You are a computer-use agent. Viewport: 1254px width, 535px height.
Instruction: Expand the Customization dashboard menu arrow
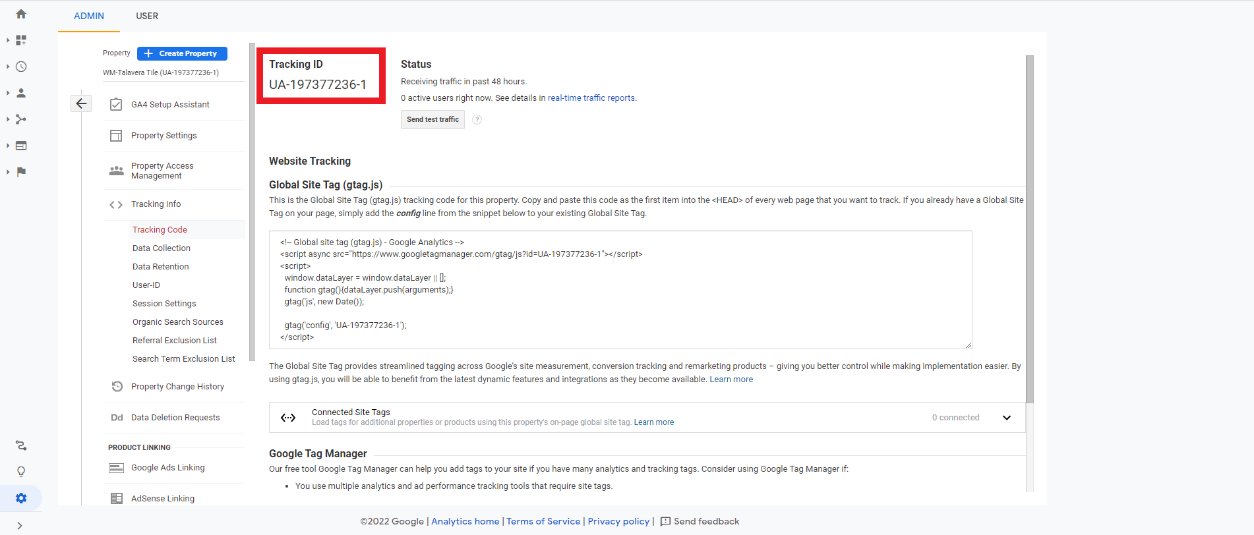click(8, 40)
